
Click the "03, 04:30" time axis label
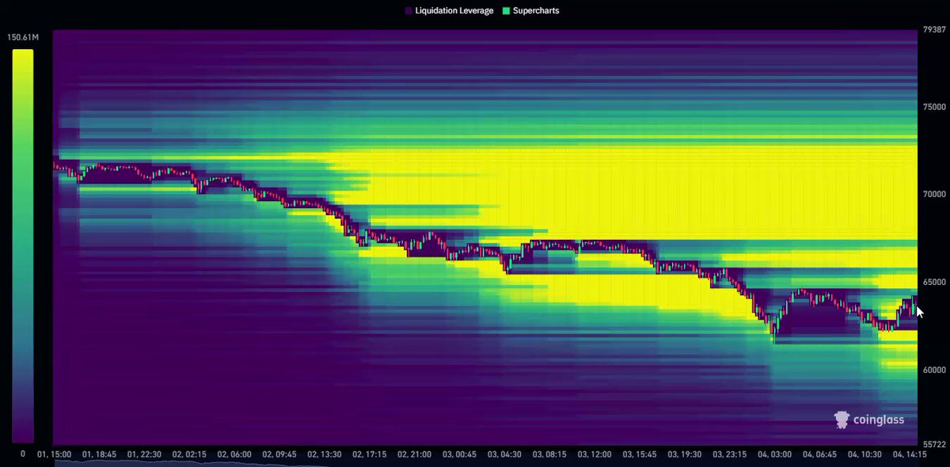504,455
